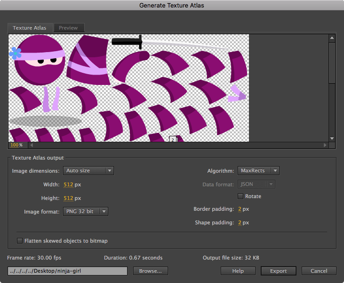344x283 pixels.
Task: Click the gray shadow ellipse sprite
Action: coord(45,121)
